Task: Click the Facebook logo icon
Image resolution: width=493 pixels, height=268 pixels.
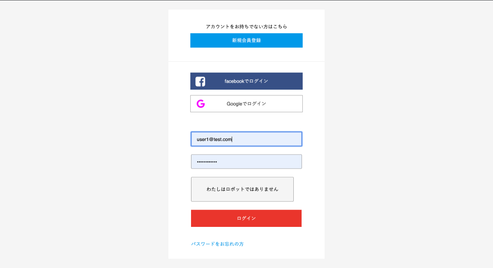Action: tap(200, 81)
